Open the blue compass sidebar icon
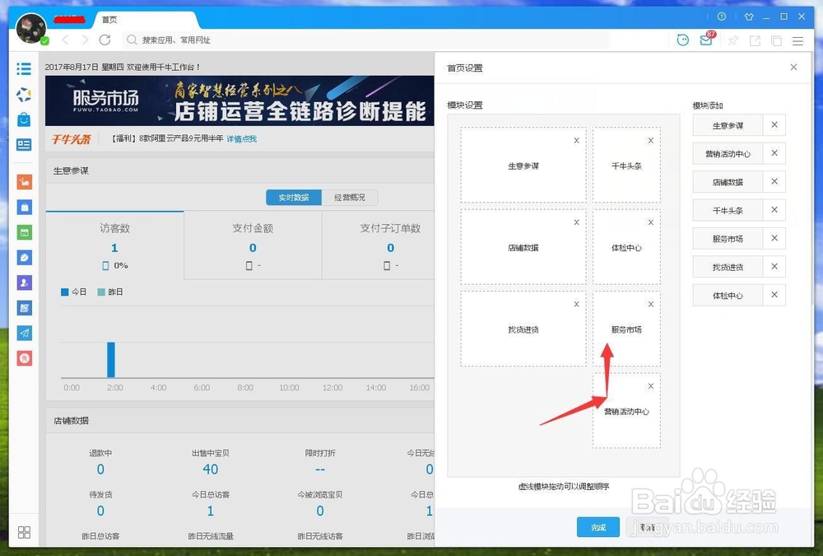This screenshot has width=823, height=556. click(24, 258)
